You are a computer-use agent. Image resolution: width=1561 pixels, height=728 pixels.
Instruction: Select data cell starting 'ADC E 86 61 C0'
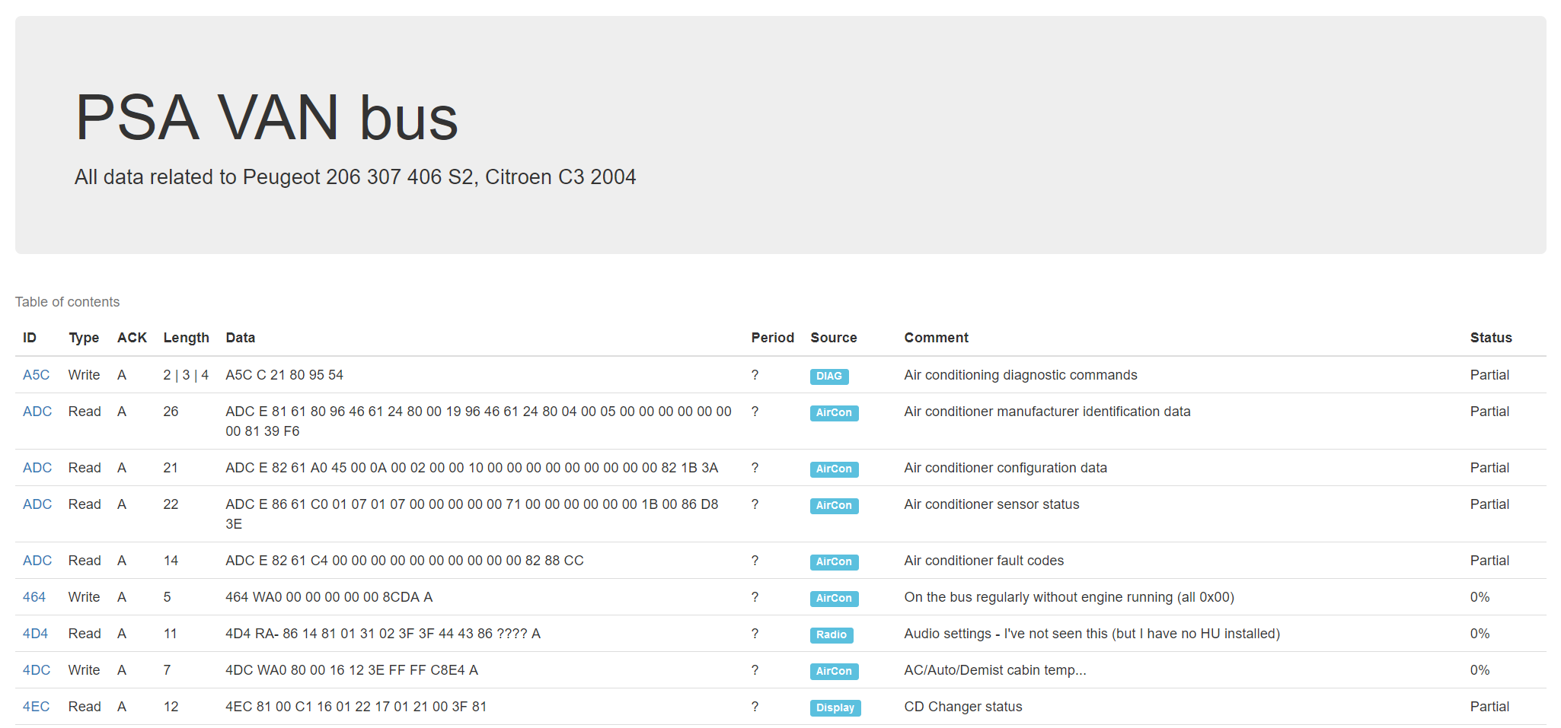[472, 514]
